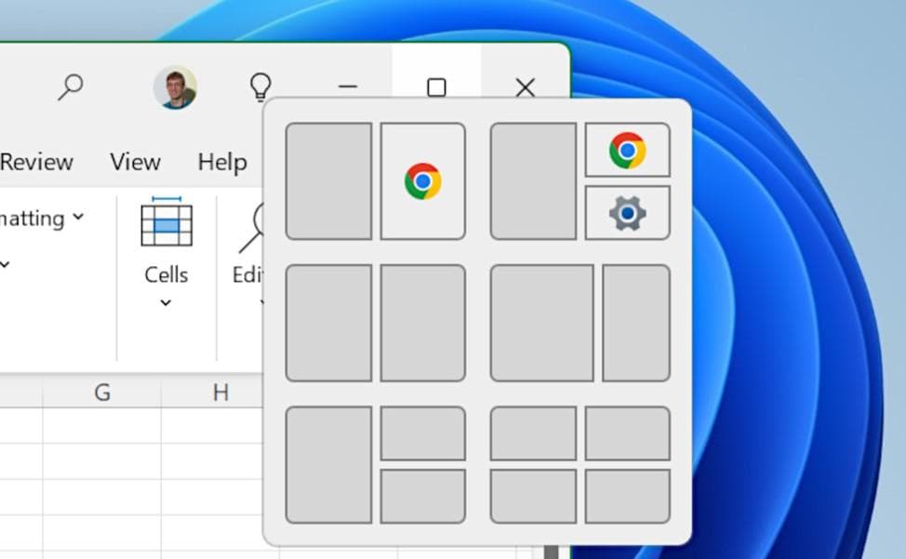Select narrow right zone of uneven split layout
Screen dimensions: 906x559
pos(636,323)
